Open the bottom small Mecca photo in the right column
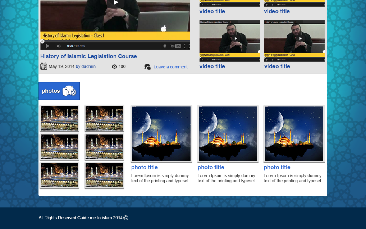The width and height of the screenshot is (366, 229). (104, 175)
